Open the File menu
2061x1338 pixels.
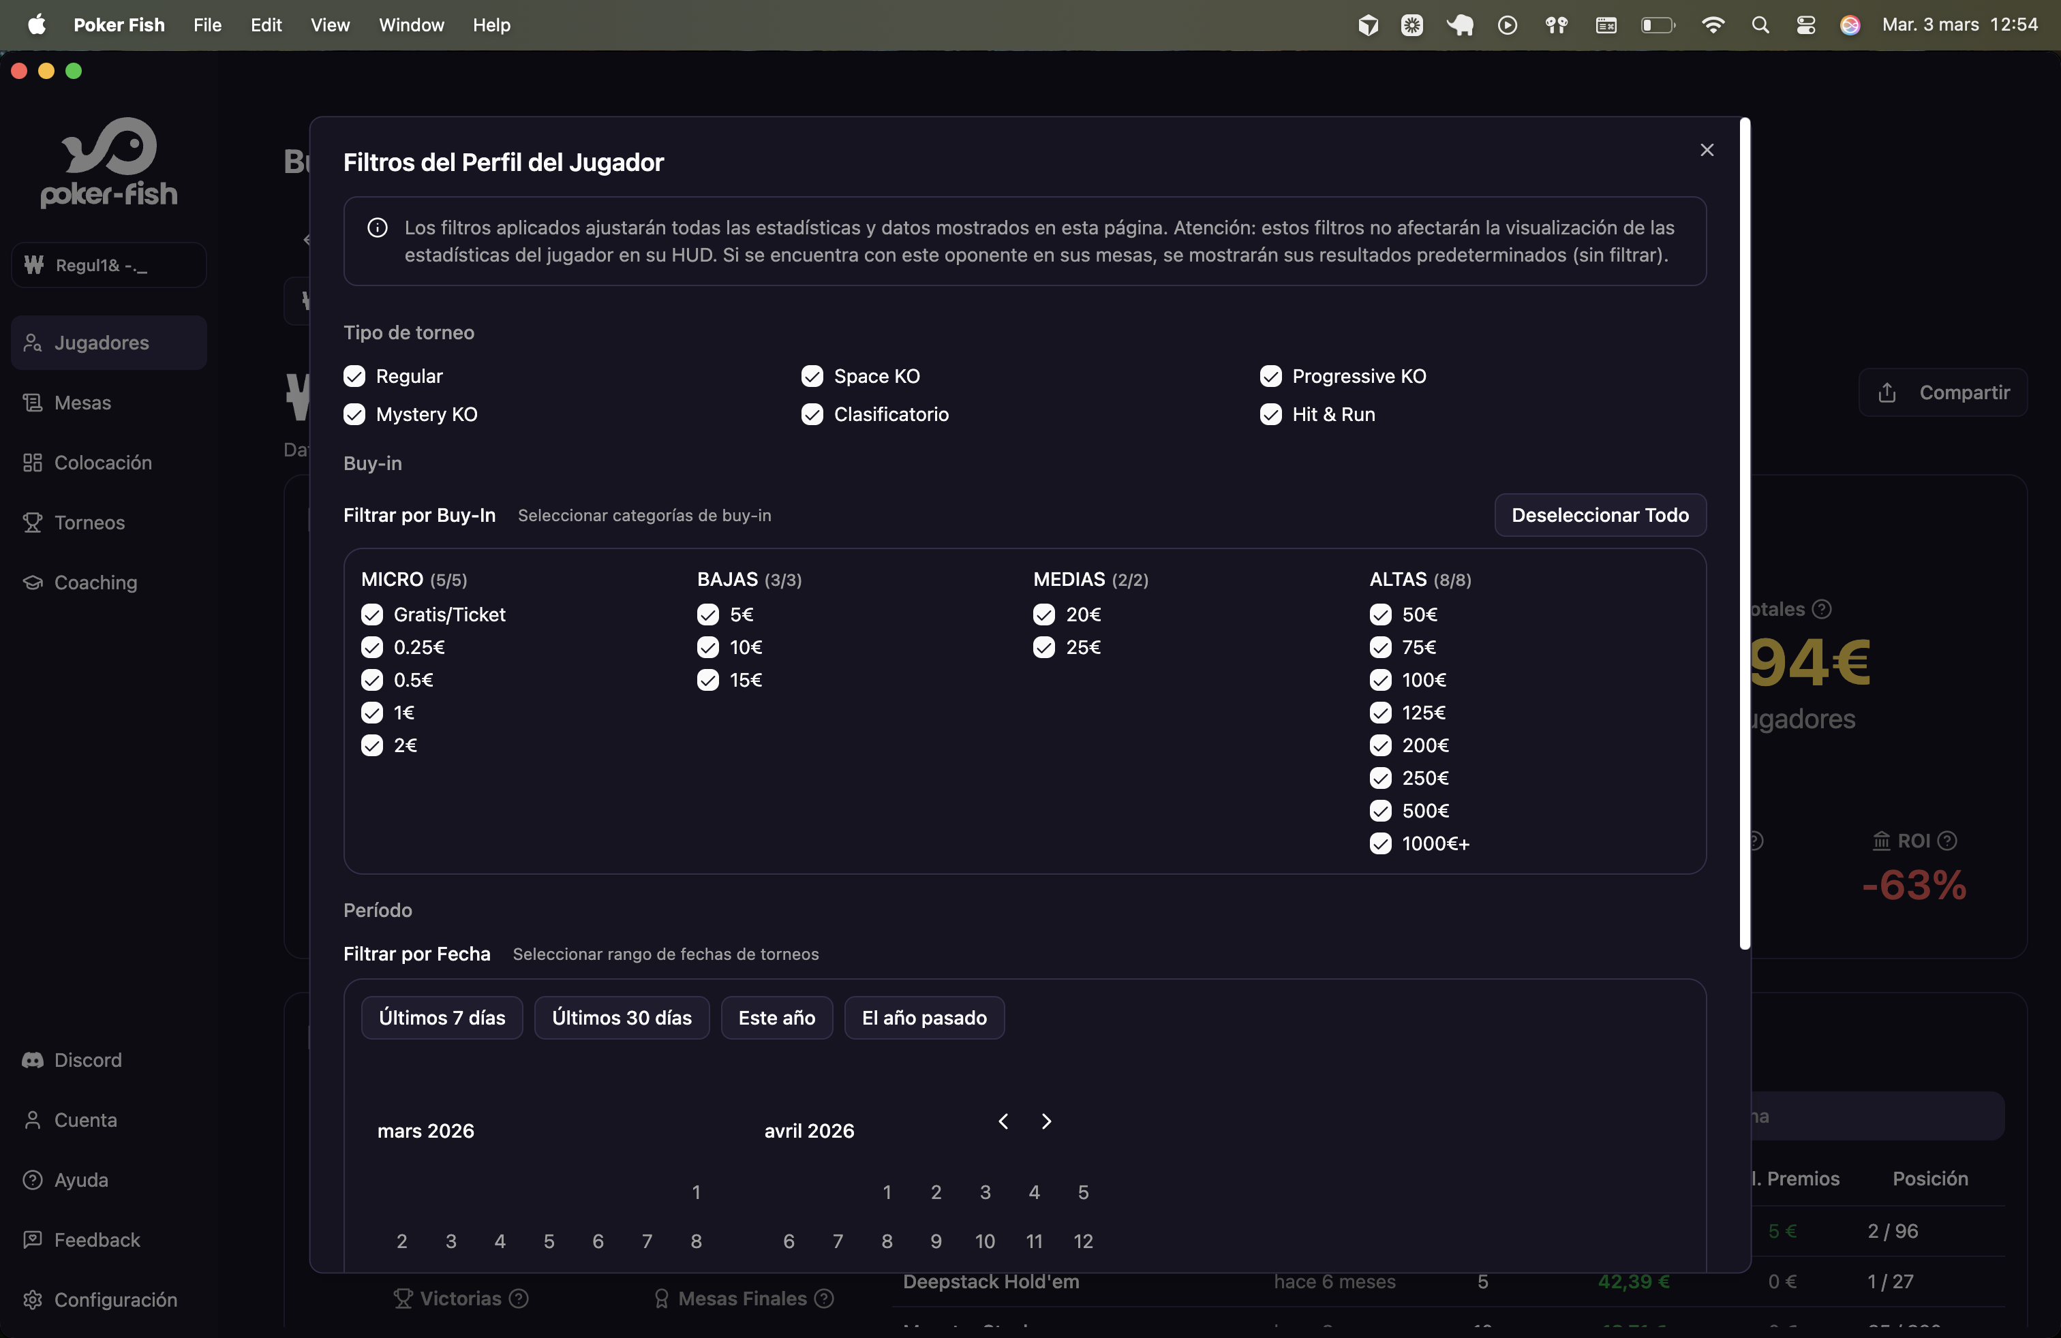coord(207,25)
